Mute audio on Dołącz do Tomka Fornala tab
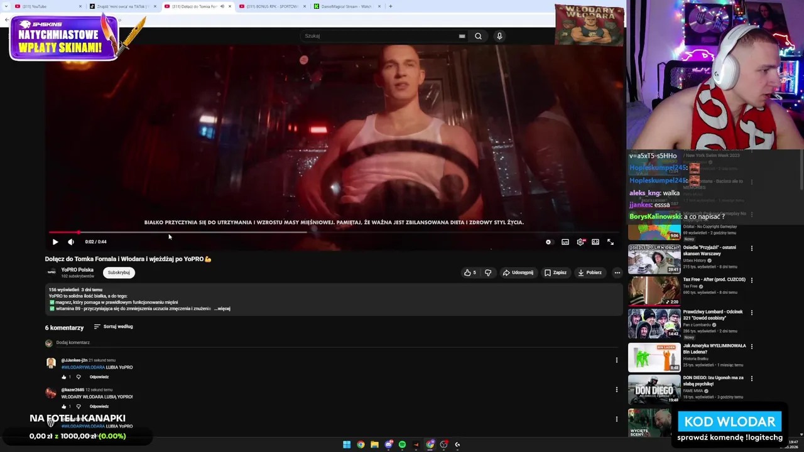Viewport: 804px width, 452px height. click(222, 6)
